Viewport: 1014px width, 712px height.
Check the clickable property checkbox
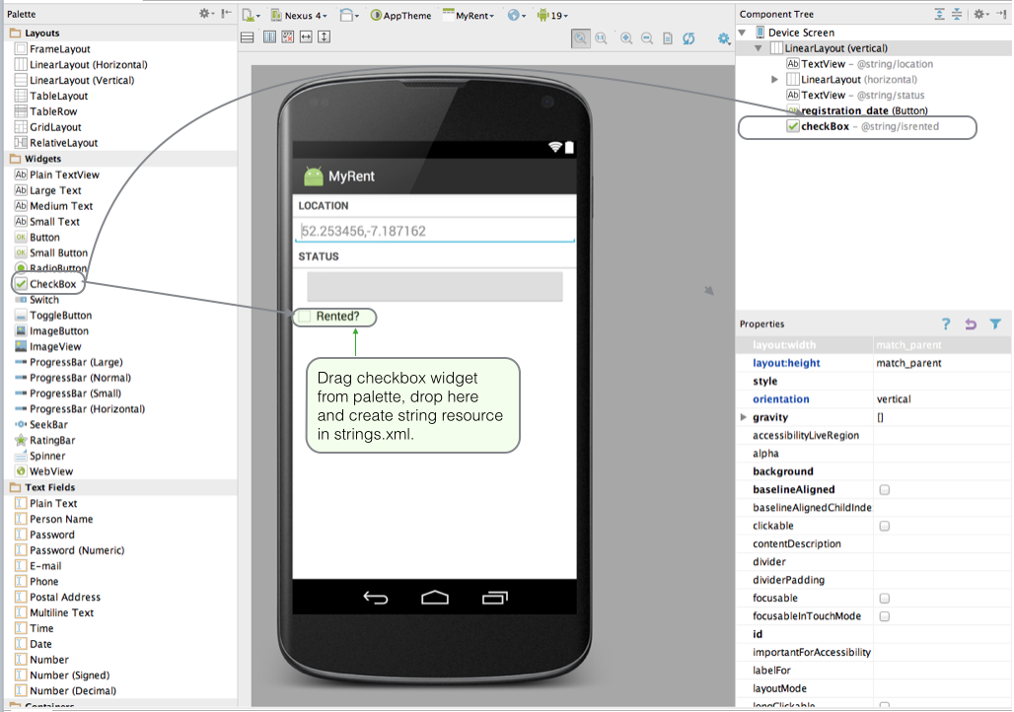884,526
